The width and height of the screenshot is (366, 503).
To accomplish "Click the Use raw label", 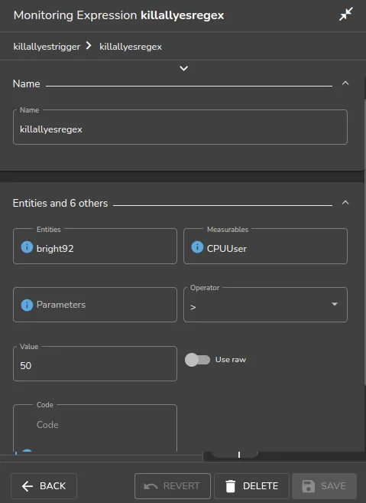I will [x=231, y=360].
